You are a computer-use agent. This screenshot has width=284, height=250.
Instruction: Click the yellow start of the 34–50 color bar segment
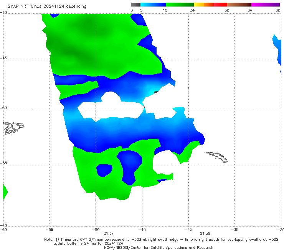[x=199, y=5]
